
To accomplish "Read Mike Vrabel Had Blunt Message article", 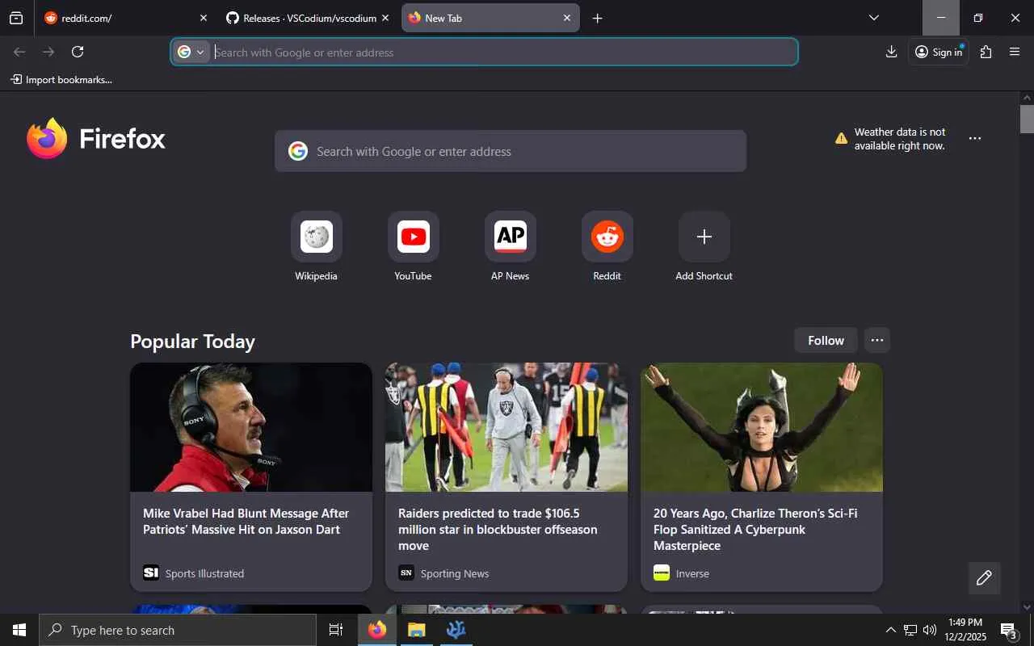I will coord(246,522).
